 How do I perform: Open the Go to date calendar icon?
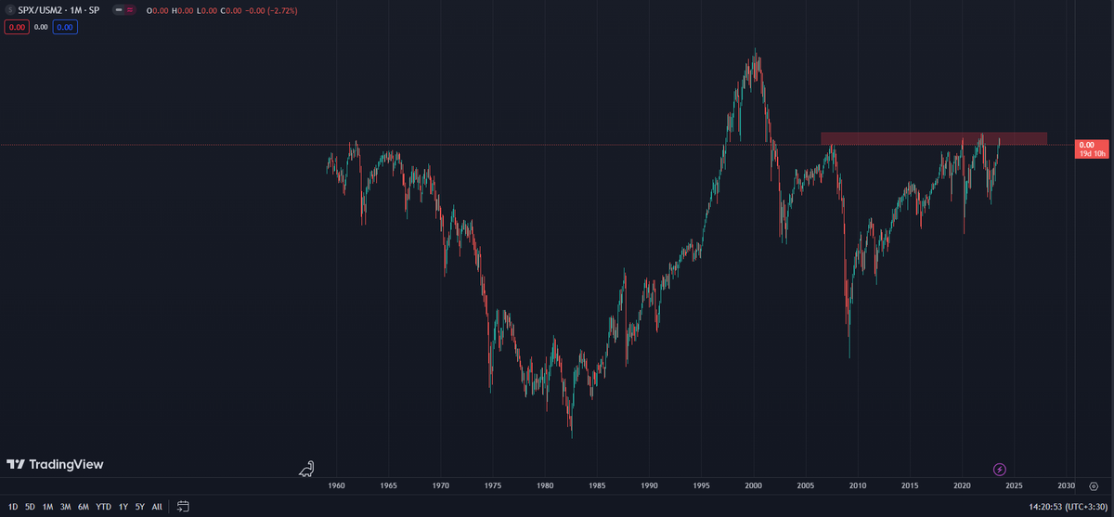tap(183, 507)
